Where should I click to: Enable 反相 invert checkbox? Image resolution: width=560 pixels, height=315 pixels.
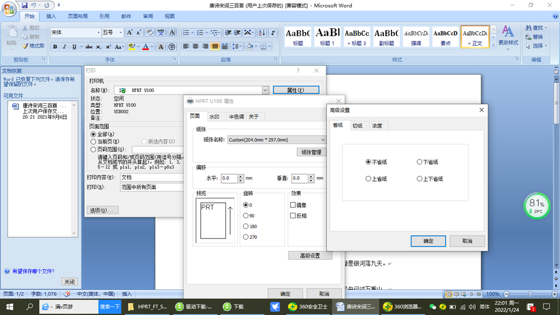coord(293,215)
